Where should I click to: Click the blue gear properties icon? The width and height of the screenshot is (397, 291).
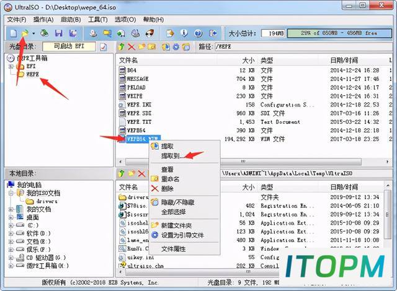pyautogui.click(x=176, y=46)
